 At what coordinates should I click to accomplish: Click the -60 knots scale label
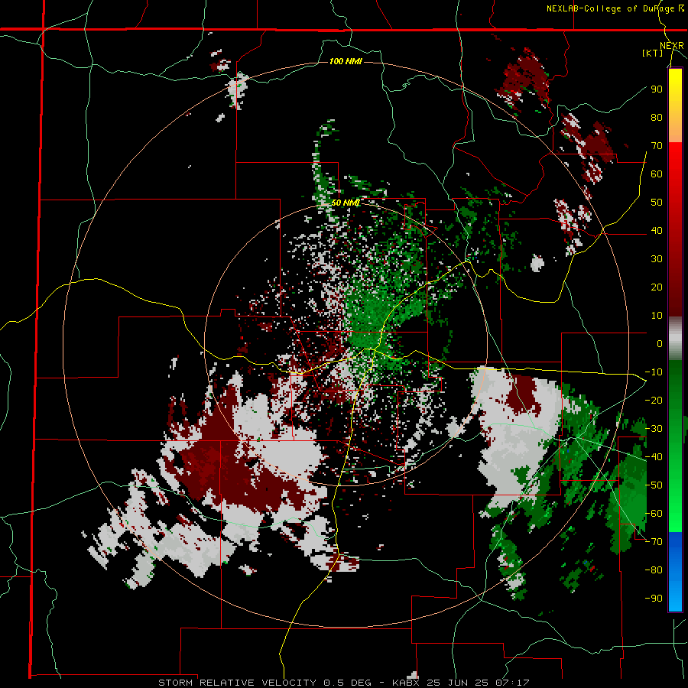[x=654, y=514]
